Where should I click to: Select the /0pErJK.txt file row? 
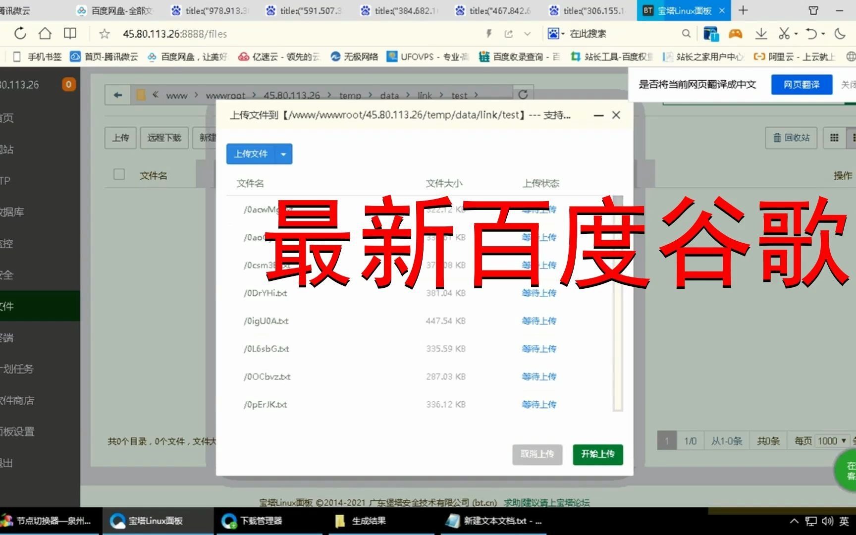[x=420, y=405]
